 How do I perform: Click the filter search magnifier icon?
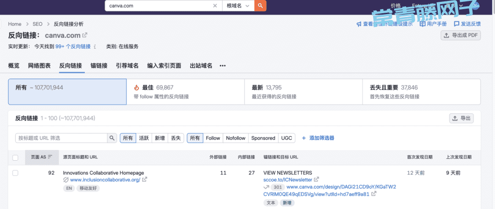(112, 138)
